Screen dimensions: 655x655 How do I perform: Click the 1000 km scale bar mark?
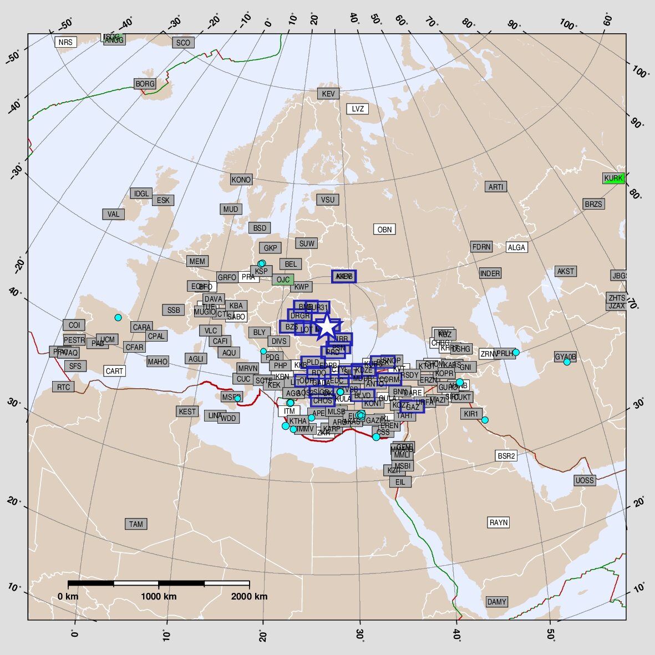[x=159, y=583]
